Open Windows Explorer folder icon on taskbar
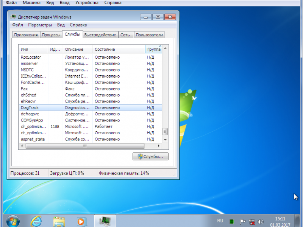 [59, 222]
